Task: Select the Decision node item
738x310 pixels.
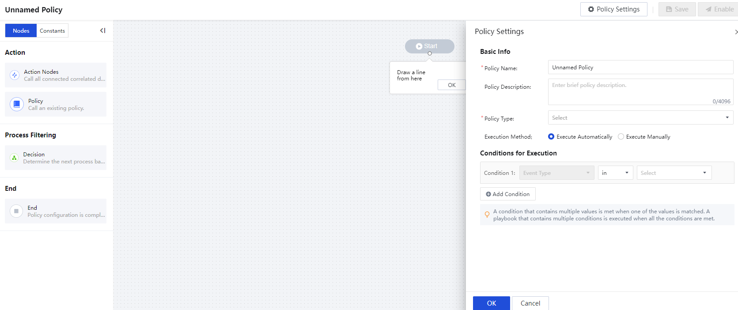Action: point(56,158)
